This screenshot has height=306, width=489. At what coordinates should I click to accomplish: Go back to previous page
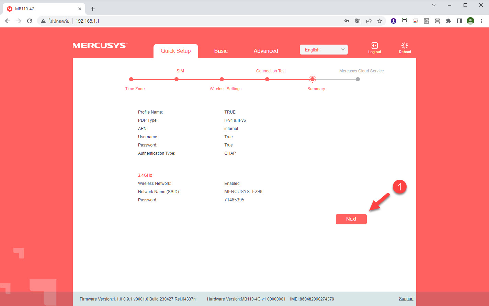(x=8, y=21)
